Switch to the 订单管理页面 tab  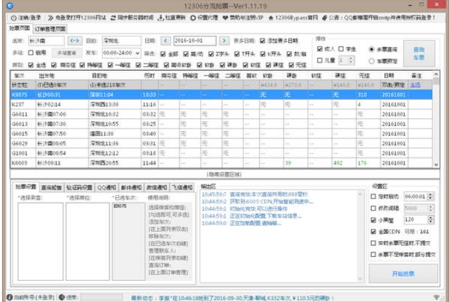tap(50, 29)
